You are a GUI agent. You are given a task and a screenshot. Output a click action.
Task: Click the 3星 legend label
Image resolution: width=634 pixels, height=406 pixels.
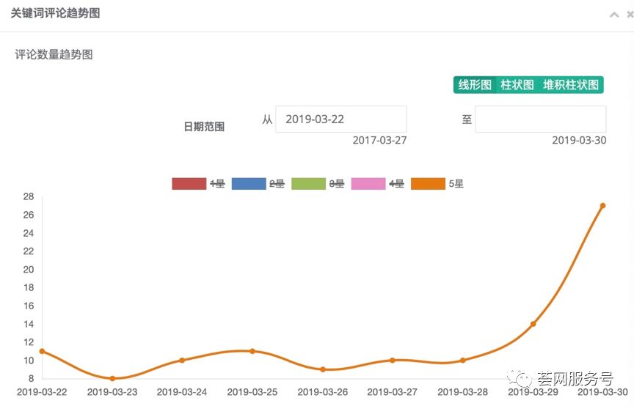pos(337,184)
